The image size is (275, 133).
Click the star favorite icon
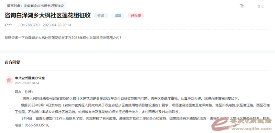coord(259,6)
